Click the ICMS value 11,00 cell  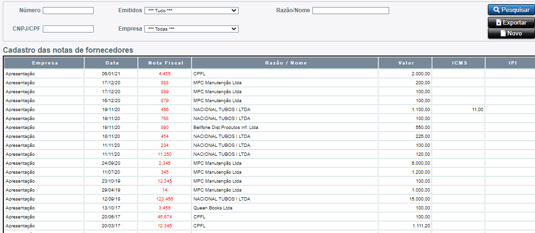(458, 110)
